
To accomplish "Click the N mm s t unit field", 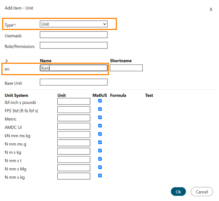I will tap(74, 159).
